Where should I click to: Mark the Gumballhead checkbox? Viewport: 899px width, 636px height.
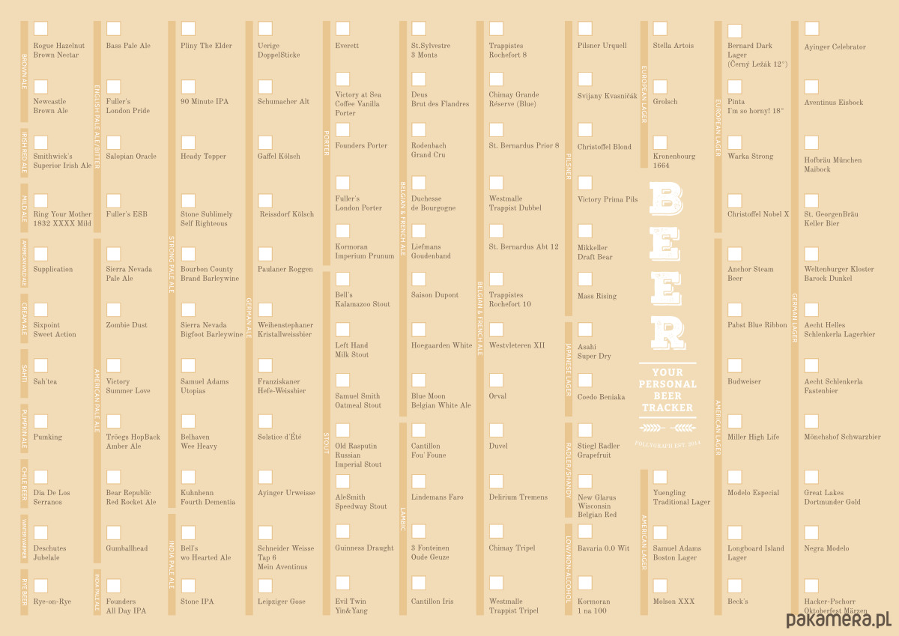[113, 533]
